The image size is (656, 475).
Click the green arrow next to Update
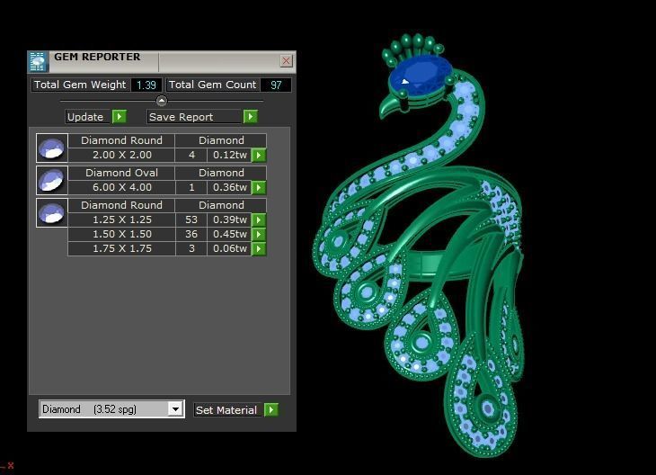(x=120, y=116)
